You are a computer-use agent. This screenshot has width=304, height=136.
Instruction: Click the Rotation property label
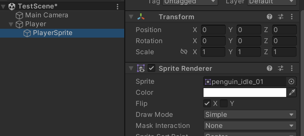[x=149, y=41]
